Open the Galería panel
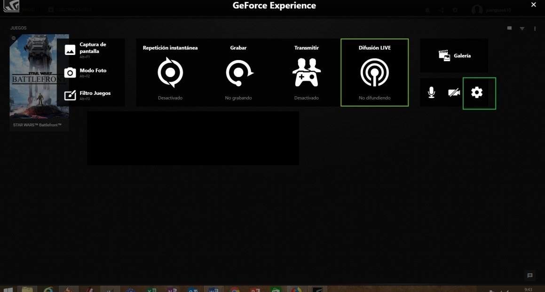The height and width of the screenshot is (292, 545). pyautogui.click(x=453, y=55)
